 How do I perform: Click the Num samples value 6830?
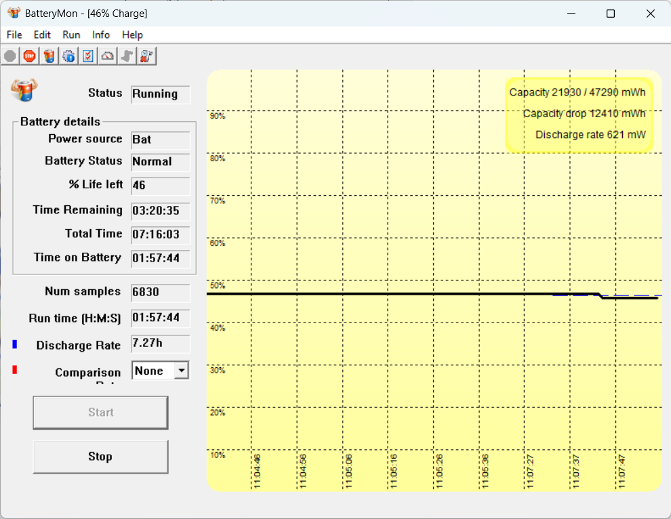tap(146, 292)
